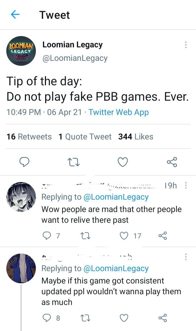This screenshot has width=196, height=331.
Task: Retweet the main Loomian Legacy tweet
Action: click(74, 162)
